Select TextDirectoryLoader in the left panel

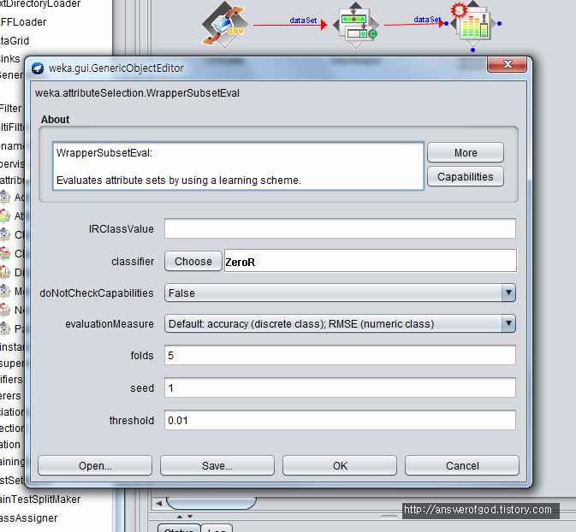(39, 4)
